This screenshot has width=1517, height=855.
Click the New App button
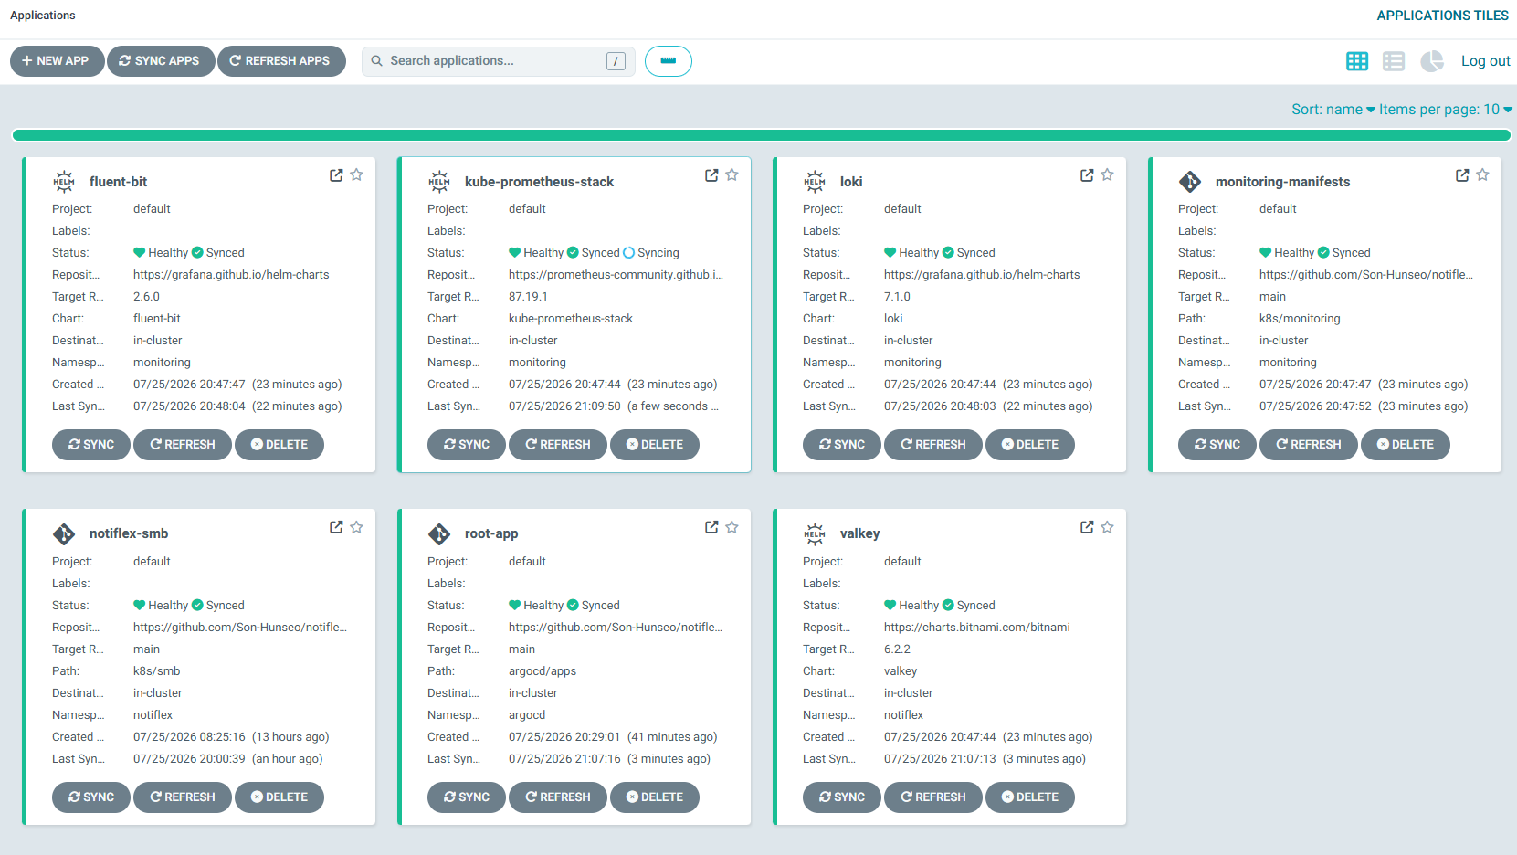(57, 61)
